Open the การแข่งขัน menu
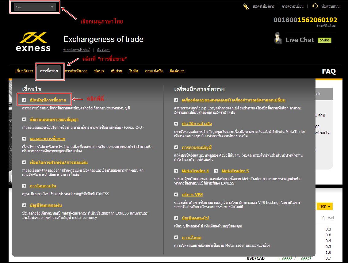The image size is (348, 263). [x=154, y=71]
